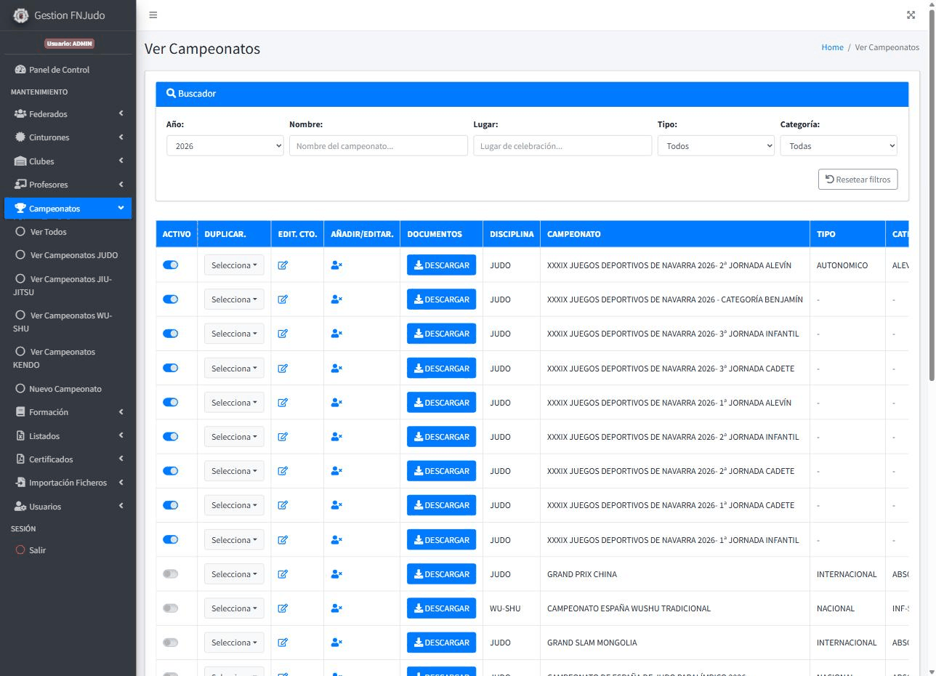Open Panel de Control in sidebar
The image size is (936, 676).
pyautogui.click(x=68, y=70)
